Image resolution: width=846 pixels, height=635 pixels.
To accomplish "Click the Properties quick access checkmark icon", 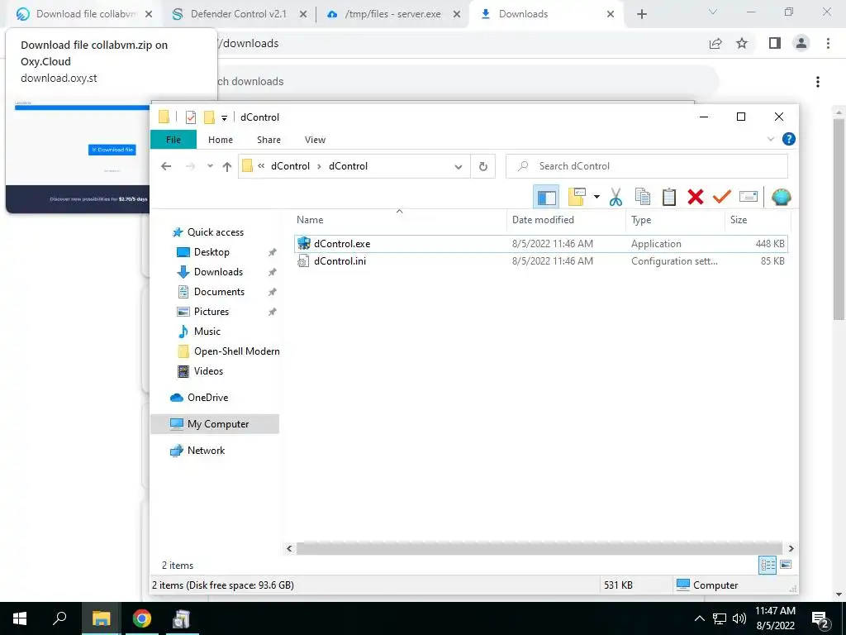I will pyautogui.click(x=191, y=117).
